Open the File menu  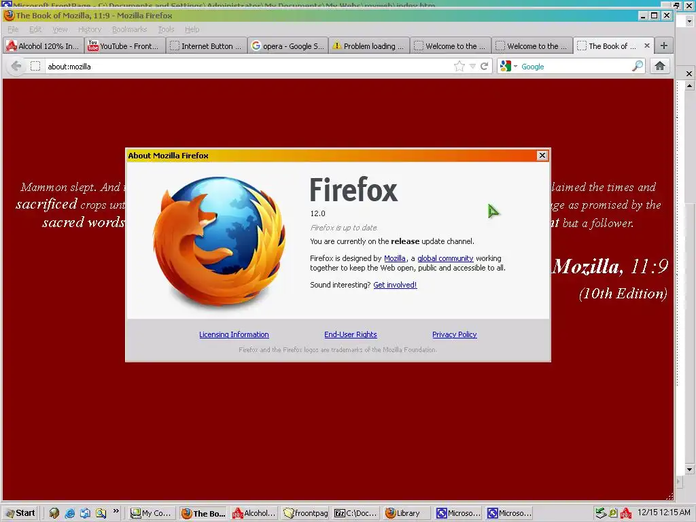(x=14, y=29)
